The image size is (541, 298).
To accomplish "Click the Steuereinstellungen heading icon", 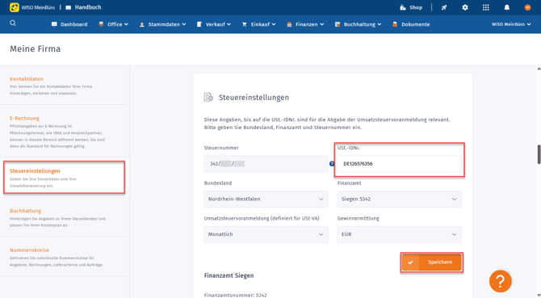I will [x=208, y=97].
